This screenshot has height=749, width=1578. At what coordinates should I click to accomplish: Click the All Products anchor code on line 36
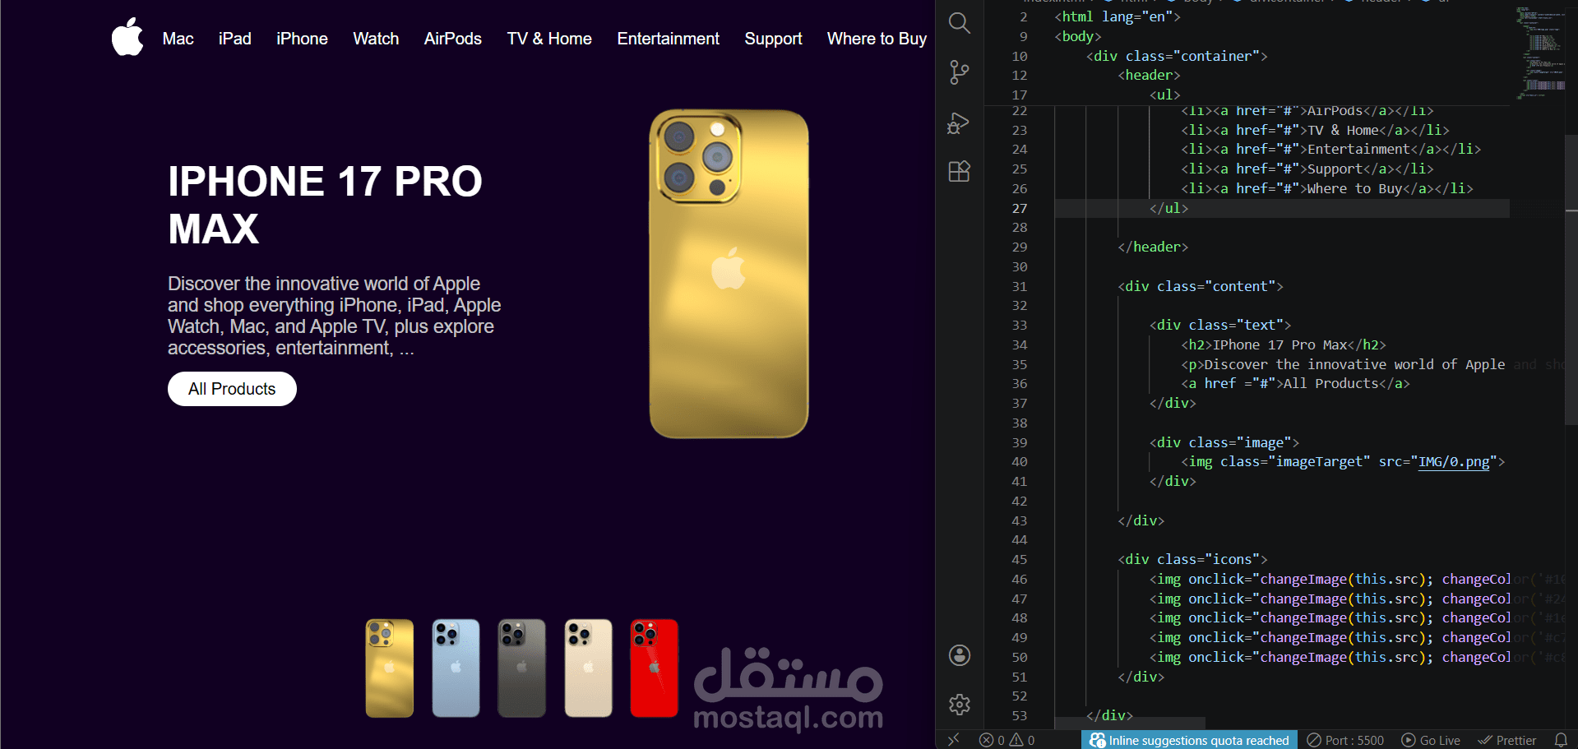pos(1295,383)
